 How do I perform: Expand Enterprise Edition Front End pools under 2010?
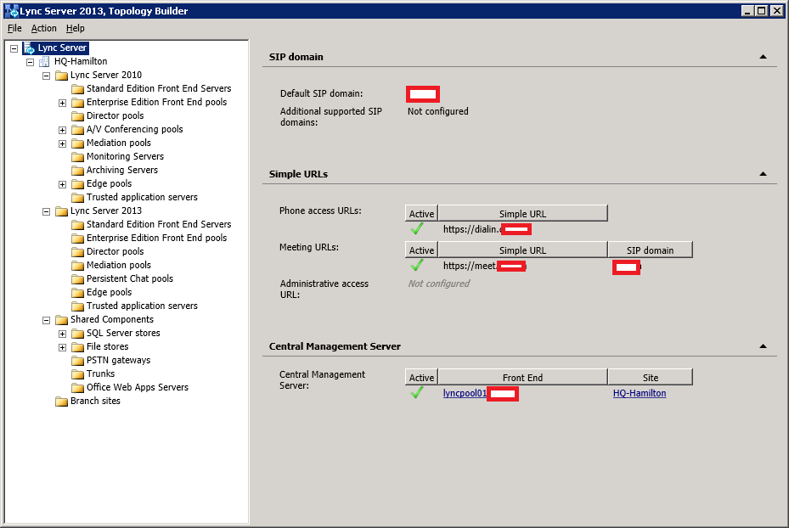tap(62, 103)
